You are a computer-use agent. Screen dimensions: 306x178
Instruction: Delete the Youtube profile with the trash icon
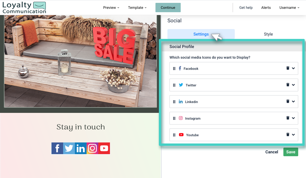[287, 134]
